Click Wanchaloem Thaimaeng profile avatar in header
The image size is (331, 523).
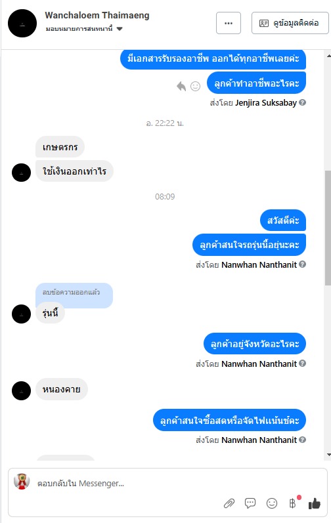click(22, 24)
